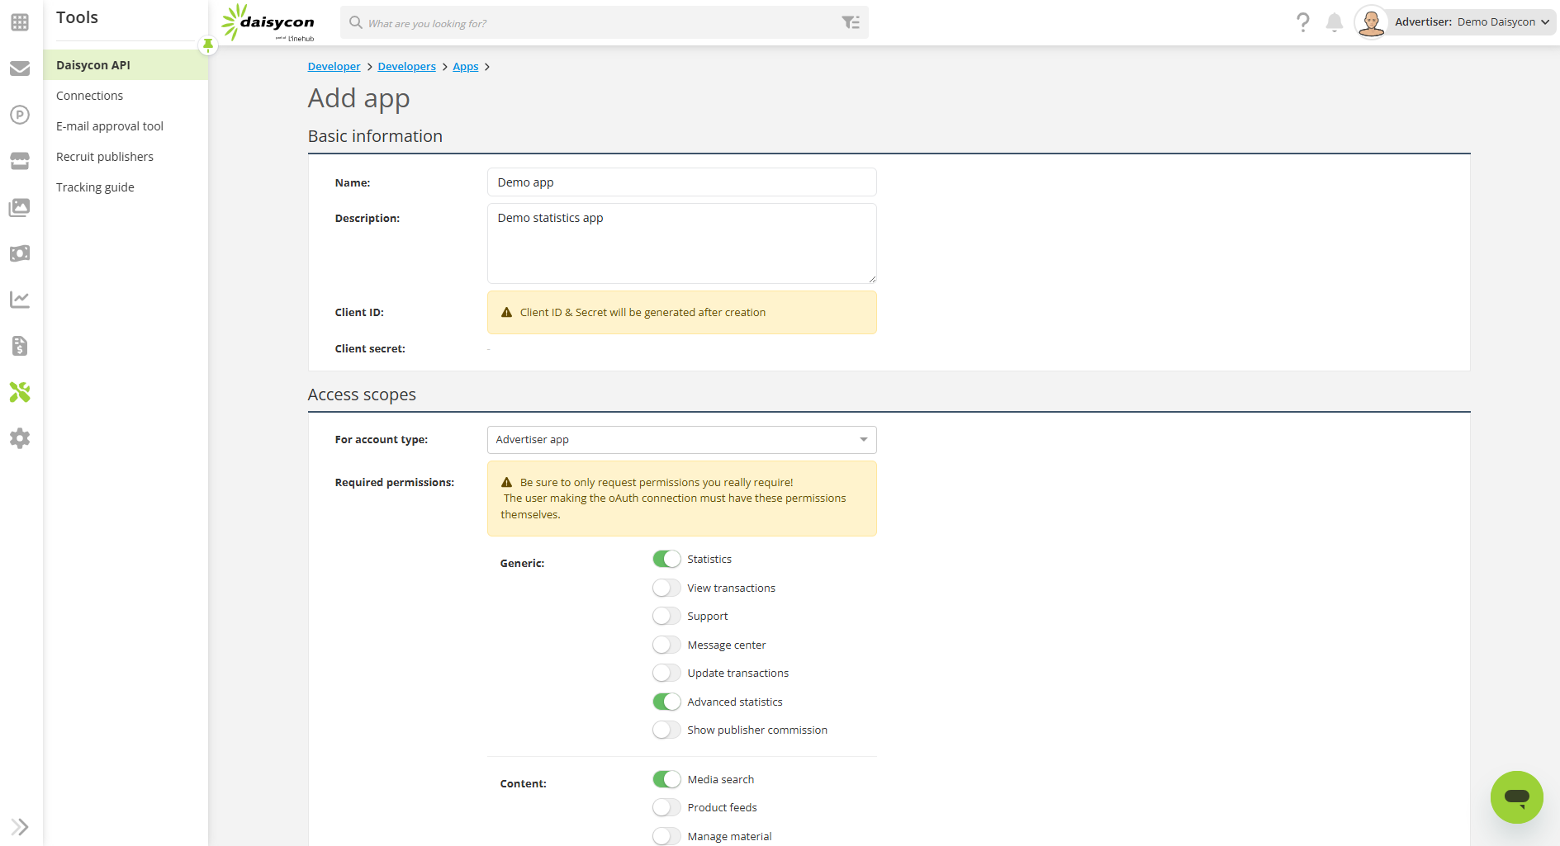This screenshot has width=1560, height=846.
Task: Open the messages envelope icon in sidebar
Action: [x=20, y=69]
